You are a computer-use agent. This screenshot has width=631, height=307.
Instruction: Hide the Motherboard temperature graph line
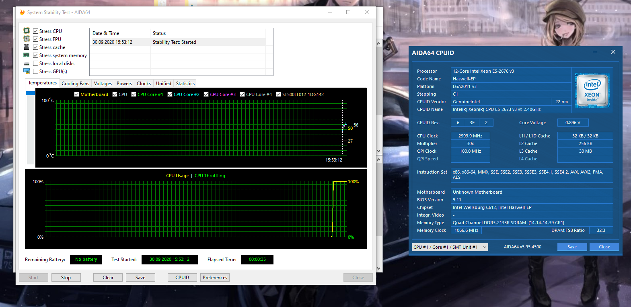click(x=77, y=94)
